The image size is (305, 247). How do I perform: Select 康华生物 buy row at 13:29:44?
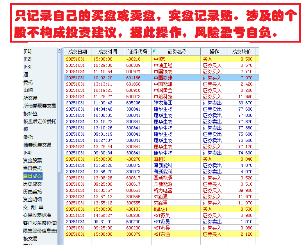[161, 147]
